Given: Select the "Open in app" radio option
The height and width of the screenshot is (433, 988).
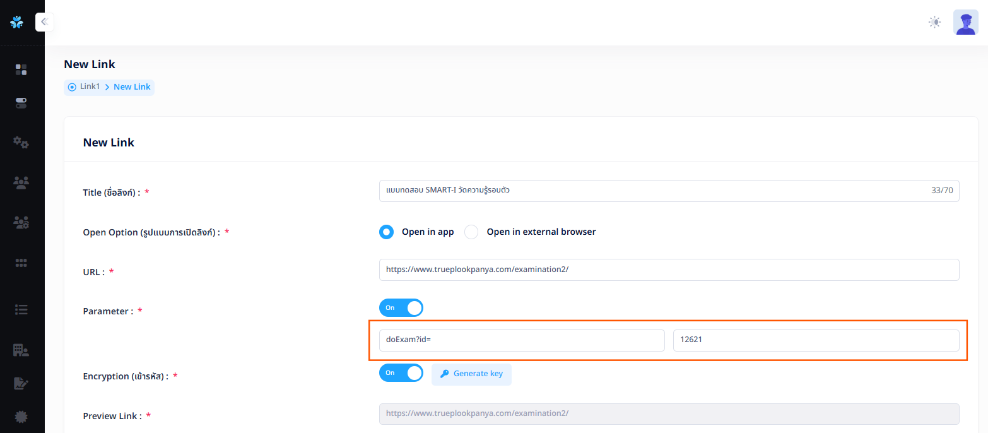Looking at the screenshot, I should (386, 232).
